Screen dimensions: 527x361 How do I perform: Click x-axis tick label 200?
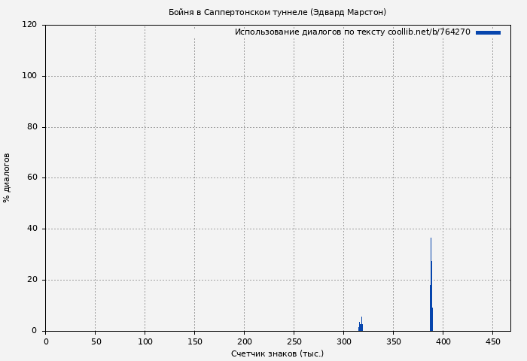[x=244, y=341]
